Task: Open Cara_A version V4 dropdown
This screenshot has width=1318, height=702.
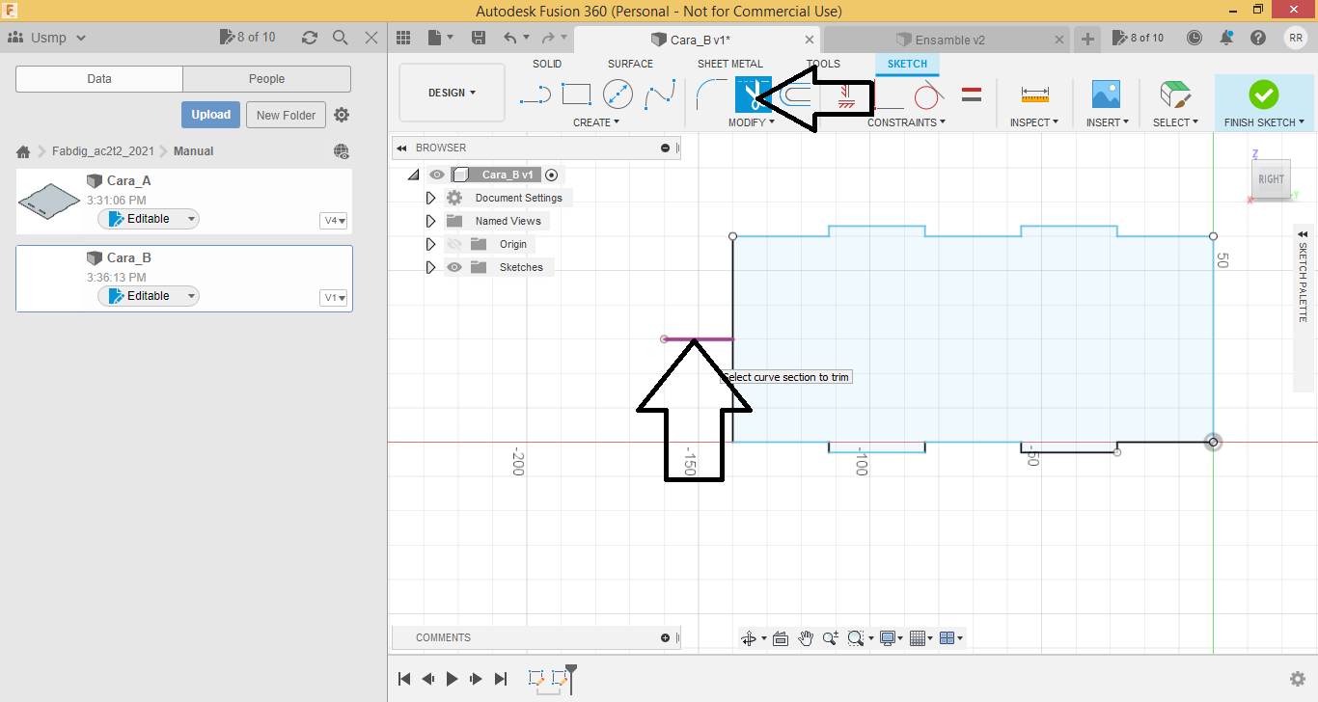Action: 334,221
